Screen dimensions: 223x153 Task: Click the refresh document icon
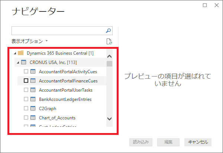pos(109,41)
